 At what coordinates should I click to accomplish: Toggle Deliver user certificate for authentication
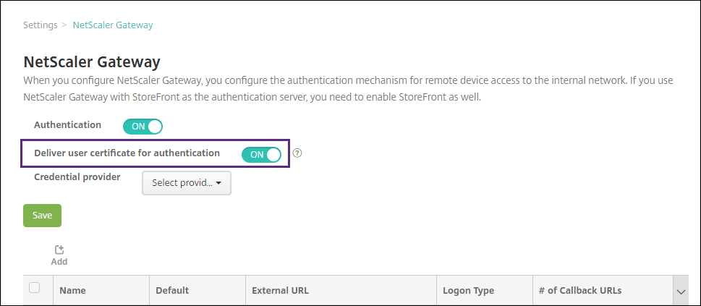coord(261,154)
